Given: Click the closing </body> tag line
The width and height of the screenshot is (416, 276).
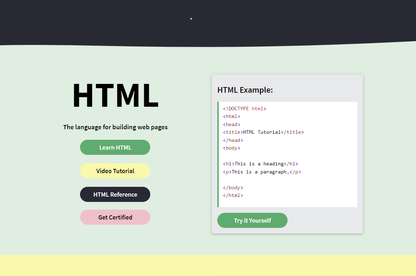Looking at the screenshot, I should click(x=233, y=188).
